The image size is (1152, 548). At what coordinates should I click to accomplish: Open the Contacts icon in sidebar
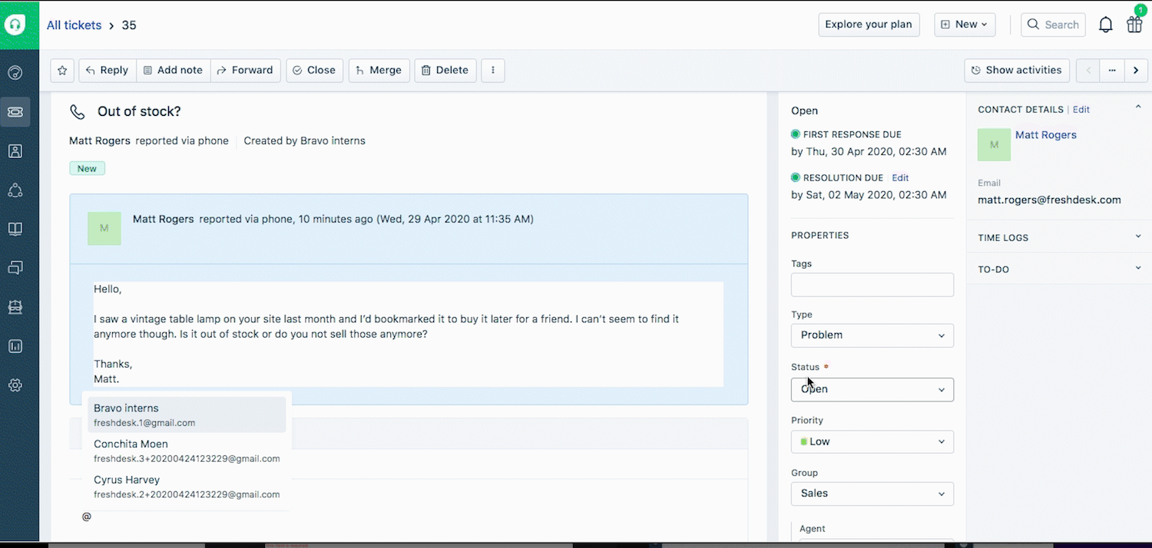[x=15, y=151]
